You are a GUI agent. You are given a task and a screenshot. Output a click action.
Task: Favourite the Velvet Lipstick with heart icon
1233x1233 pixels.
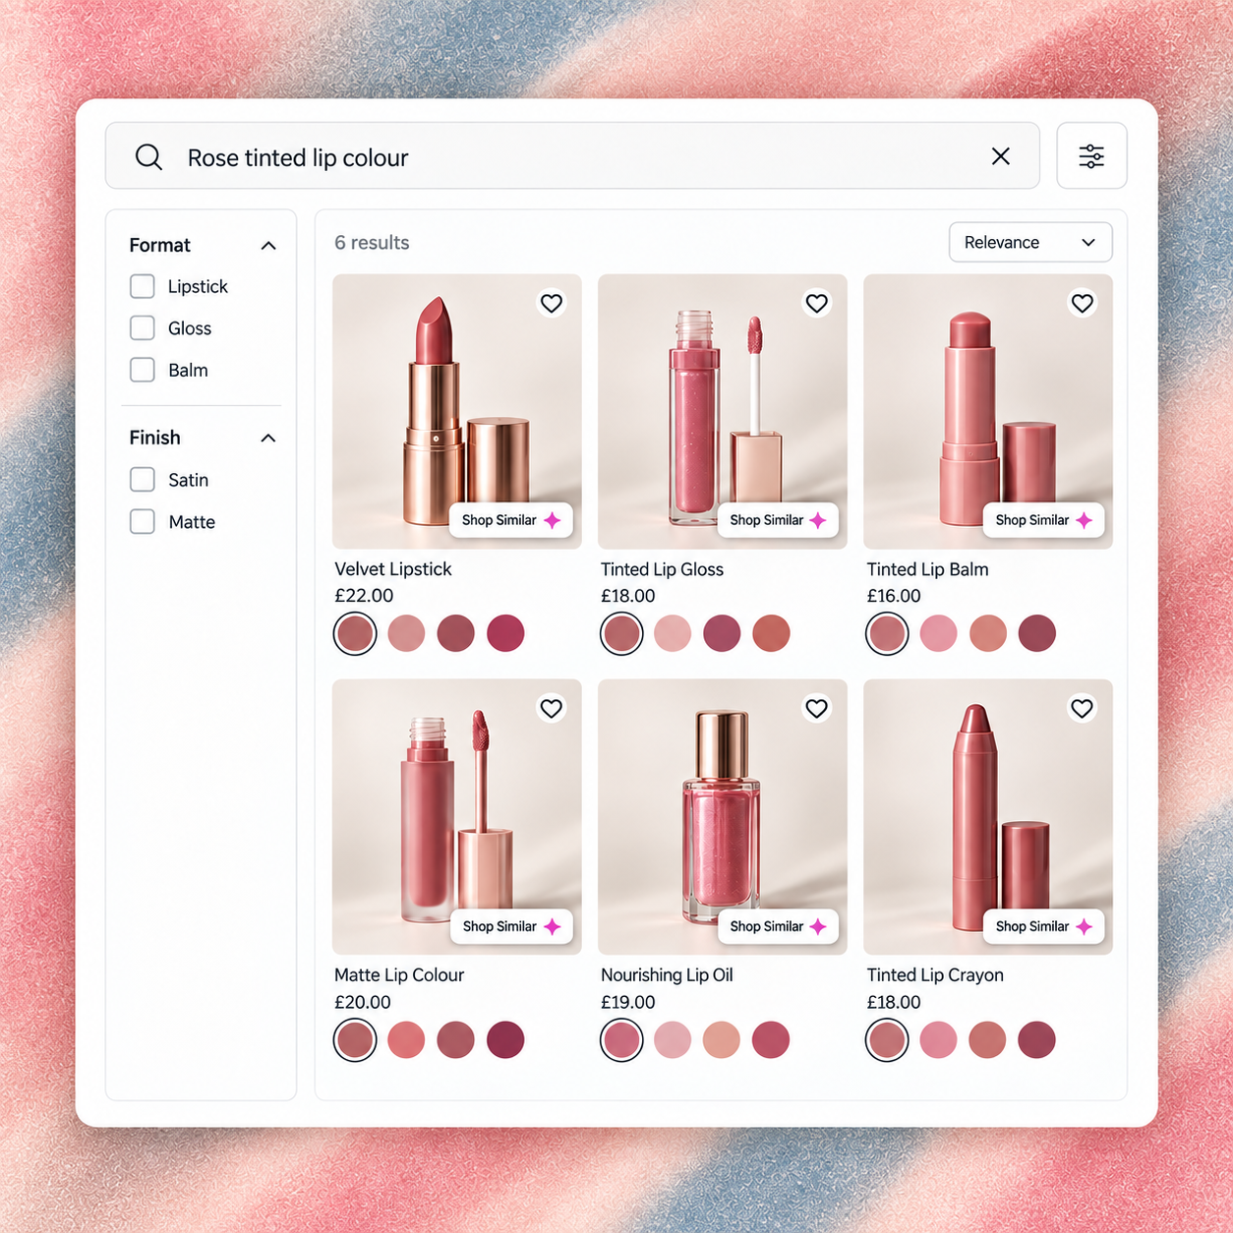click(x=552, y=303)
